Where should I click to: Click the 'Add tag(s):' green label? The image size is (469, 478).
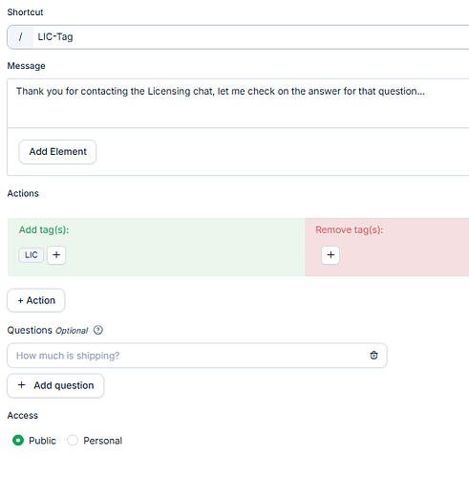[44, 229]
